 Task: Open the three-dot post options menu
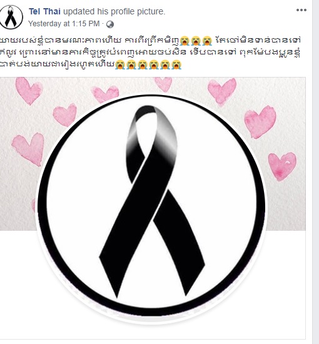301,10
